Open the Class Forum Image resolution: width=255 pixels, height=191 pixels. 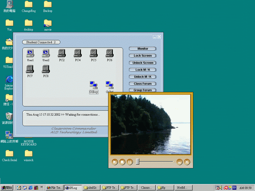(143, 84)
